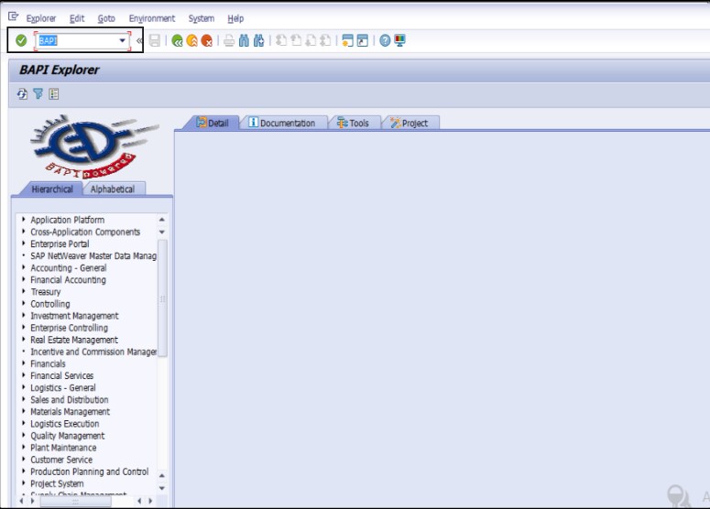Select the SAP NetWeaver Master Data Manag item
Image resolution: width=710 pixels, height=509 pixels.
pos(93,255)
